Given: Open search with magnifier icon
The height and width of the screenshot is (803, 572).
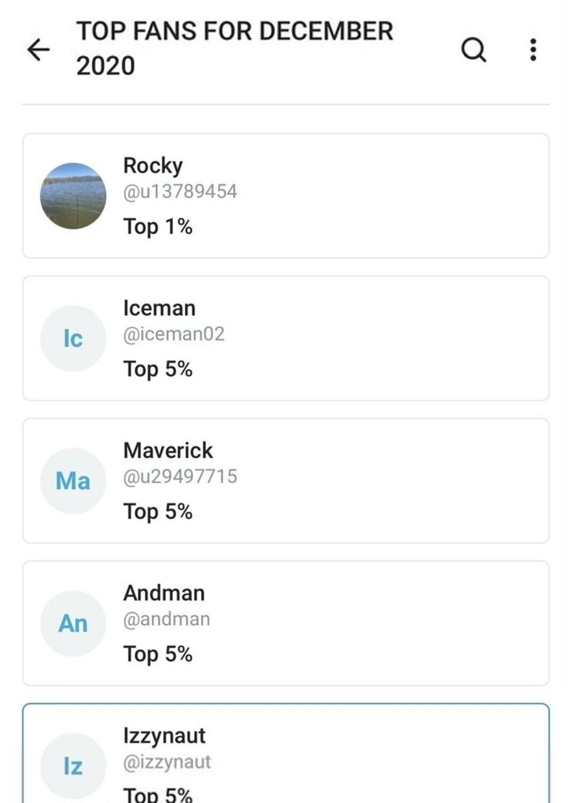Looking at the screenshot, I should 473,50.
